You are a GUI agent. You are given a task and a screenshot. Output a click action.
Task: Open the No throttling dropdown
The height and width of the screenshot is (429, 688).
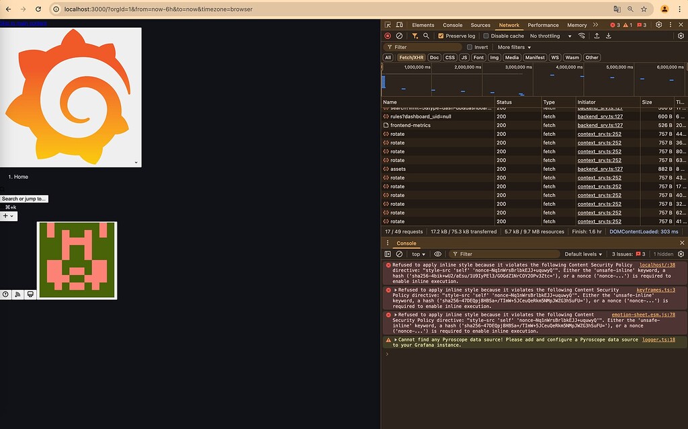tap(544, 35)
